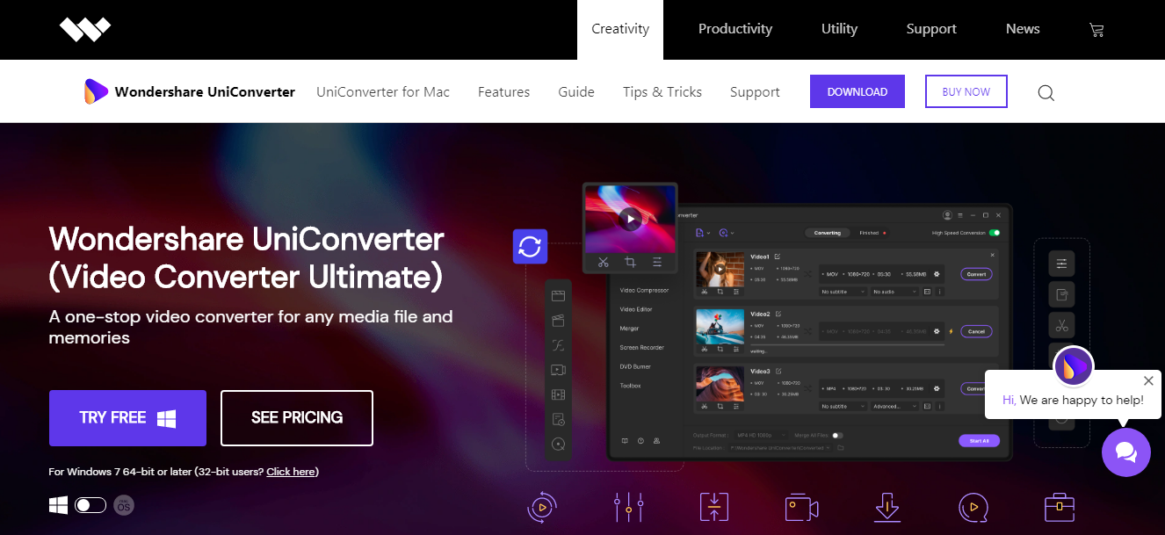Open Video3's Advanced dropdown

[894, 407]
